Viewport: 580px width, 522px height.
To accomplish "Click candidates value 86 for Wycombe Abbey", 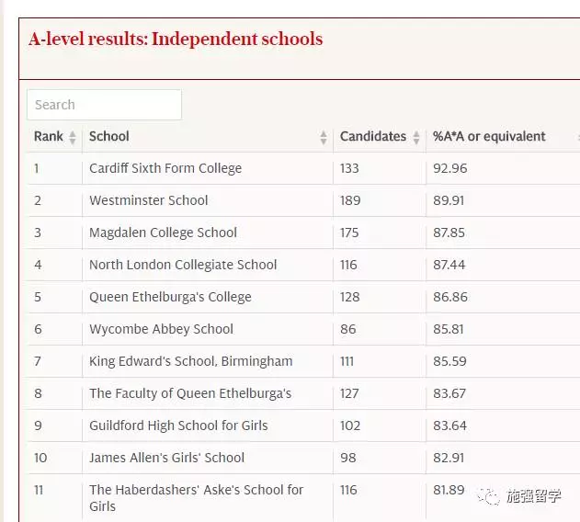I will (x=348, y=330).
